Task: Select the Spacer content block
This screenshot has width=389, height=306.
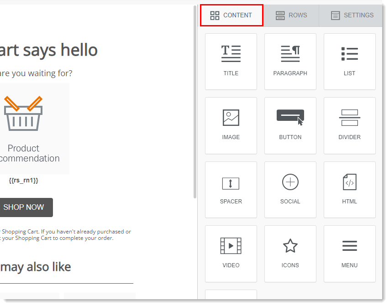Action: 231,190
